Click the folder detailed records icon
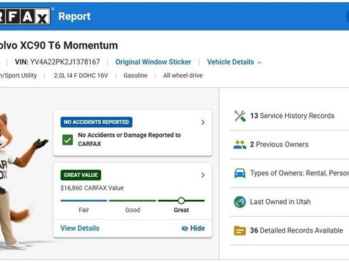349x262 pixels. [x=240, y=231]
